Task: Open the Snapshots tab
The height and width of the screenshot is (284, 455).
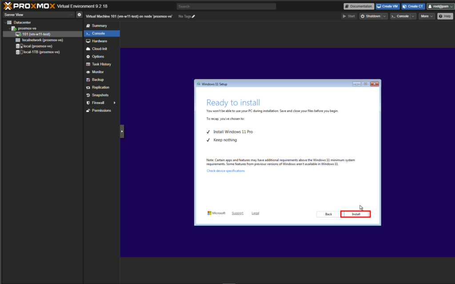Action: [x=102, y=95]
